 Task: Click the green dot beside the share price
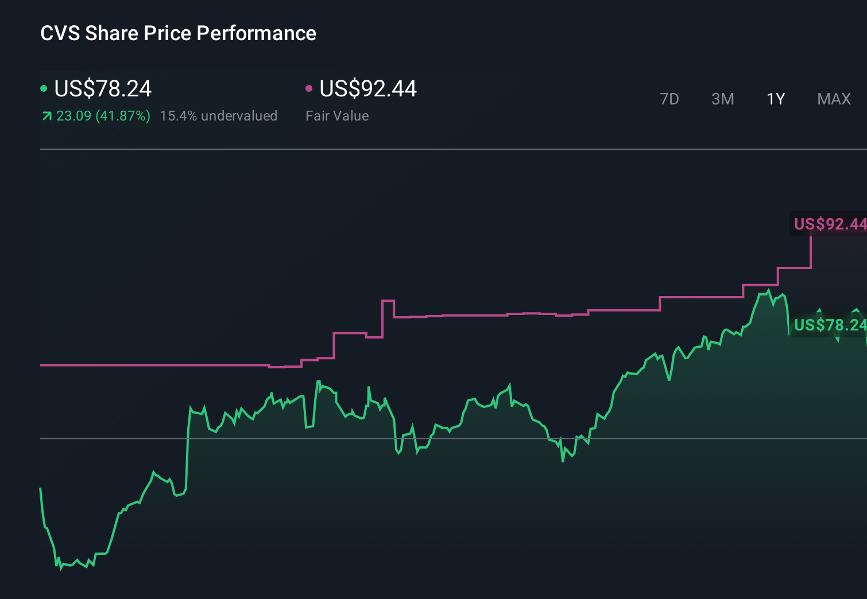44,88
